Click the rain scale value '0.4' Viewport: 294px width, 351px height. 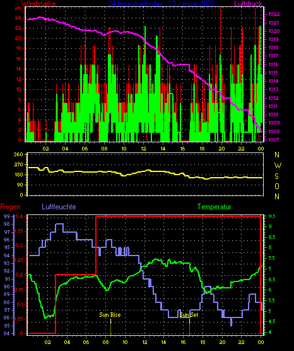[x=19, y=216]
